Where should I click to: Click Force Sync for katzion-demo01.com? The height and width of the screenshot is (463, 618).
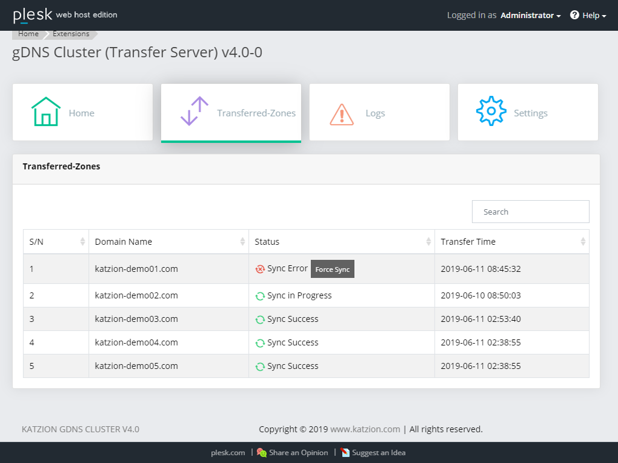tap(333, 269)
